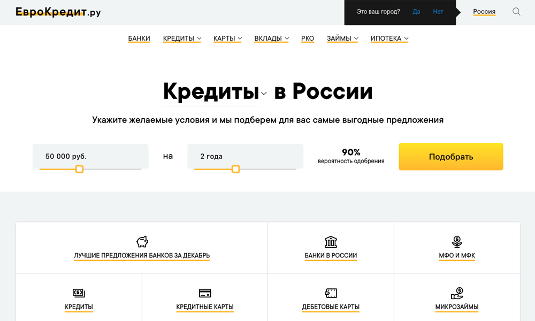Click the loan amount slider handle
Screen dimensions: 535x321
tap(79, 169)
